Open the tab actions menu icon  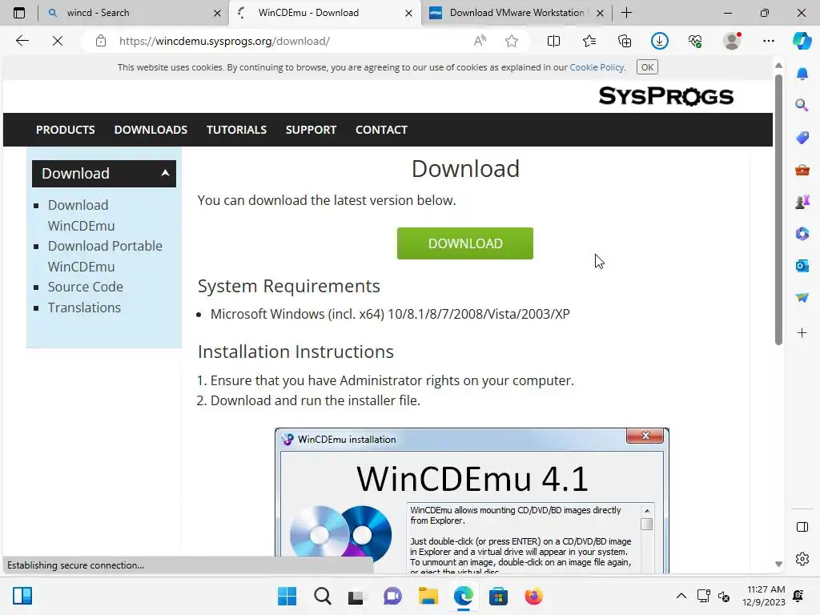click(x=19, y=13)
